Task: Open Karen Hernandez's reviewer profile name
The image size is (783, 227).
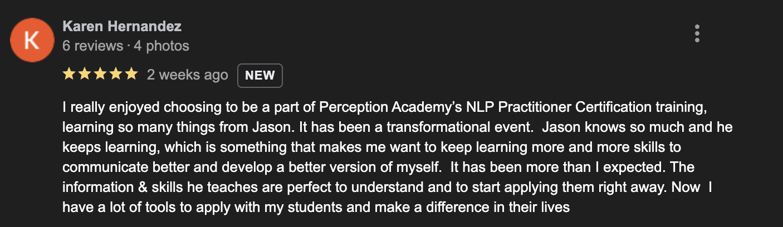Action: coord(122,26)
